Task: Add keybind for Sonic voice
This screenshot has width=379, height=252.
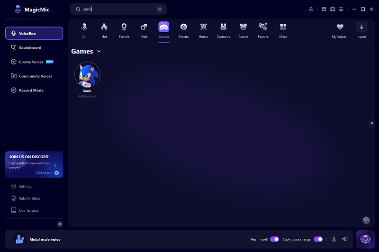Action: (87, 96)
